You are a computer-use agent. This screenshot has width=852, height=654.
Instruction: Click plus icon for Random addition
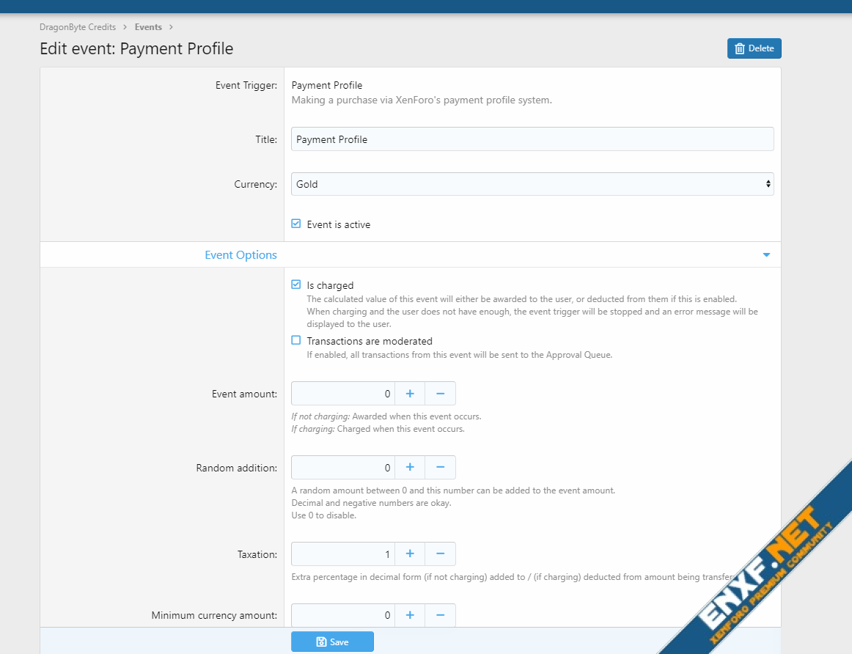tap(410, 467)
